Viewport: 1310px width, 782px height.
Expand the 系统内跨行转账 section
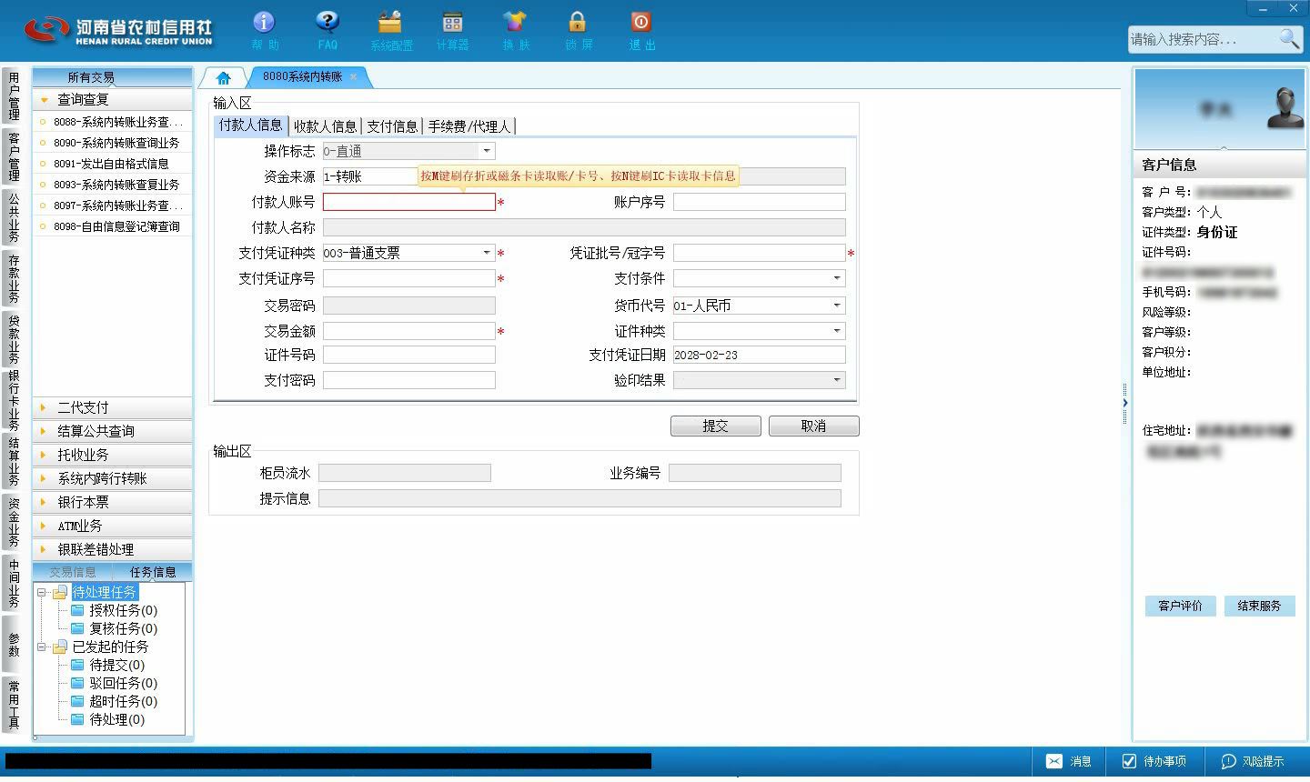click(113, 478)
